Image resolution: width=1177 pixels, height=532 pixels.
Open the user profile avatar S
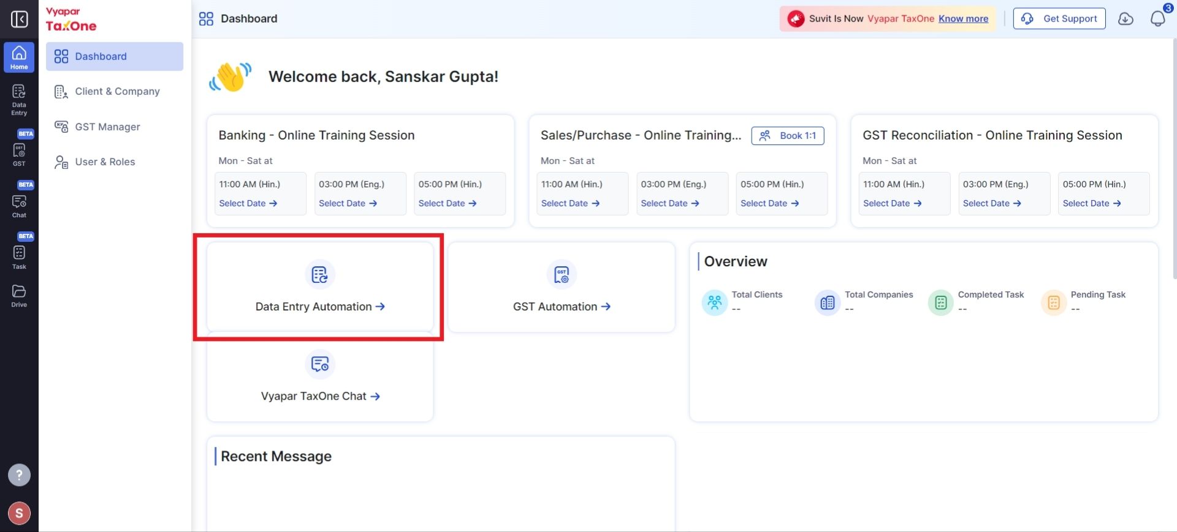point(19,514)
